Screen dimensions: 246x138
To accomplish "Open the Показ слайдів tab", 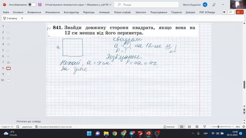I will (122, 12).
